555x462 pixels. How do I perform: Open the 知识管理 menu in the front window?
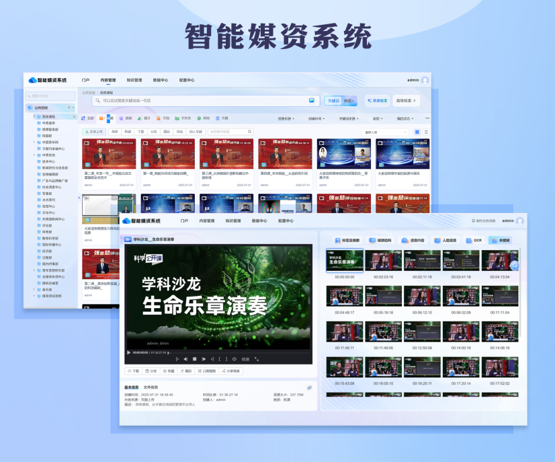tap(233, 221)
